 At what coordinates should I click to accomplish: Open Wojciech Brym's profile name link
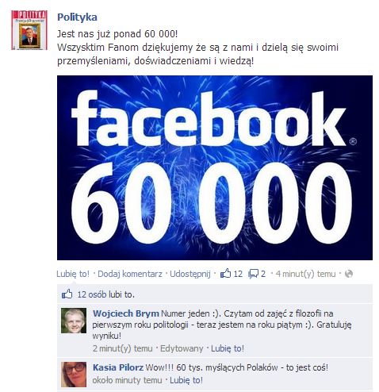pyautogui.click(x=126, y=313)
